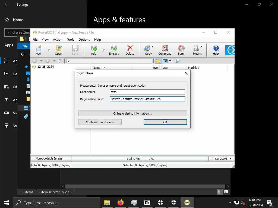Viewport: 278px width, 208px height.
Task: Click the path address field
Action: 109,61
